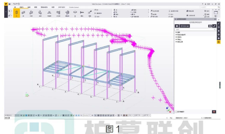Select the Spiral beam tool
225x134 pixels.
point(67,13)
